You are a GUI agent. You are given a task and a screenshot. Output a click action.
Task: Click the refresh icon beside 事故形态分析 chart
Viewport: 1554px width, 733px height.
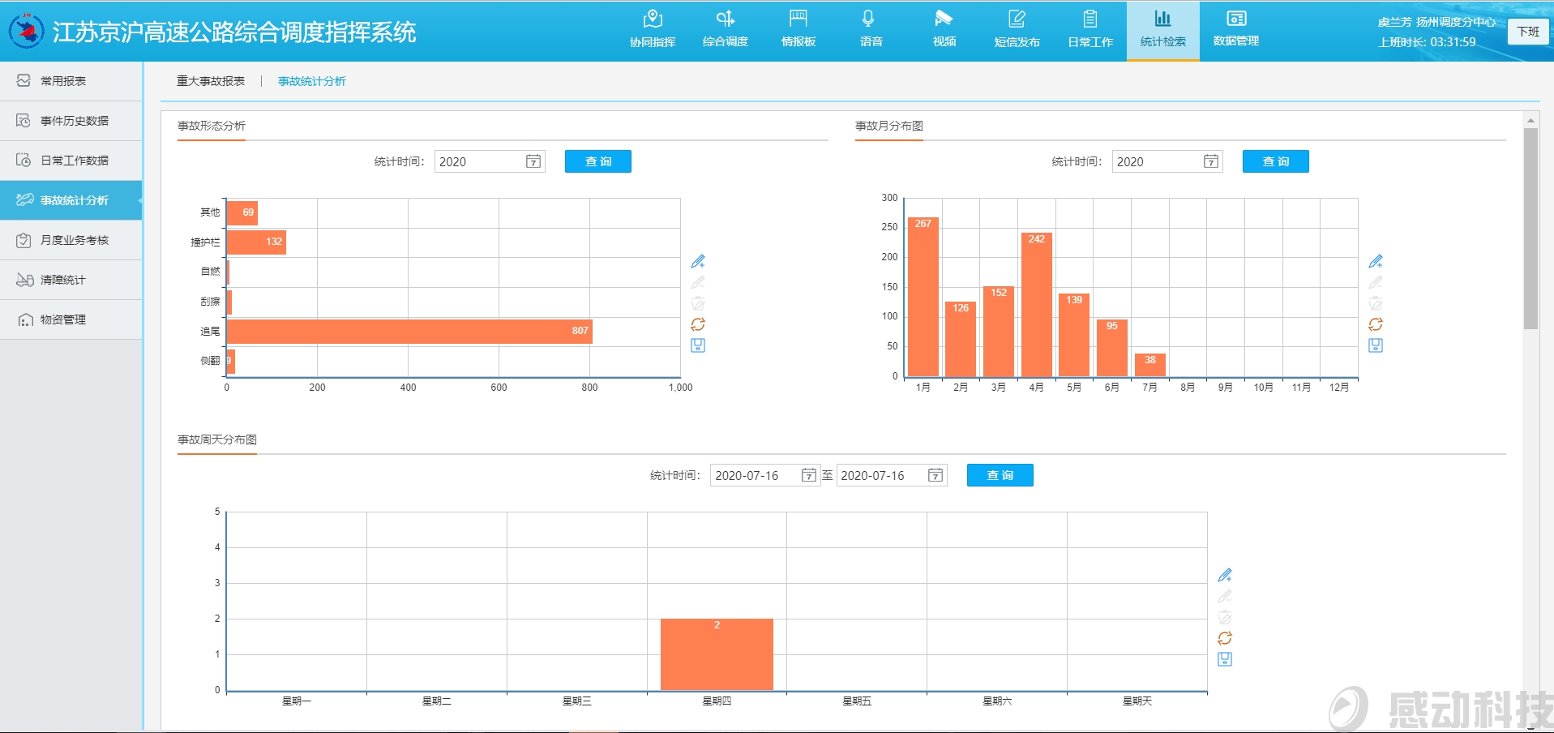698,324
